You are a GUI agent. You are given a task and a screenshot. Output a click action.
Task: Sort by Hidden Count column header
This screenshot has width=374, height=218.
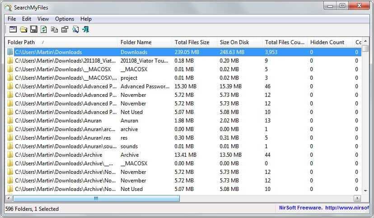tap(327, 42)
